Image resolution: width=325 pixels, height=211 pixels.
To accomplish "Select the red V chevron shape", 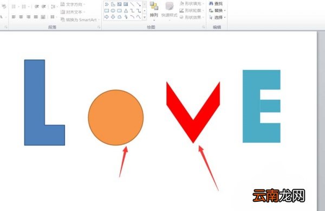I will pyautogui.click(x=193, y=129).
